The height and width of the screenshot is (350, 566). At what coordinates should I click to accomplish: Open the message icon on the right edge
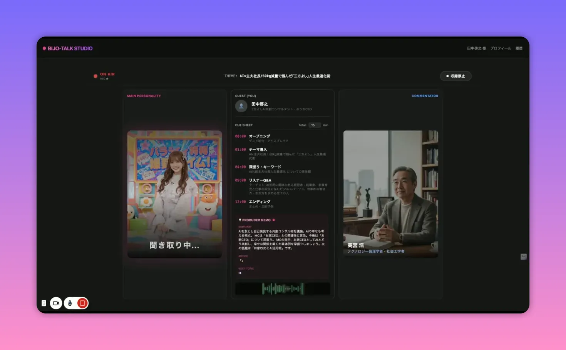523,257
